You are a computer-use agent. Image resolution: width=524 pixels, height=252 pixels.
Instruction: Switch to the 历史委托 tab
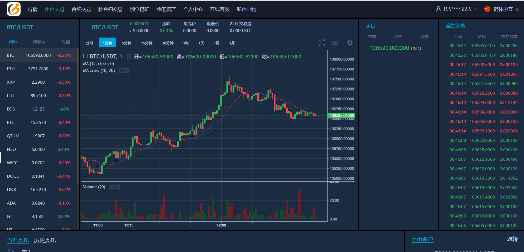coord(45,240)
